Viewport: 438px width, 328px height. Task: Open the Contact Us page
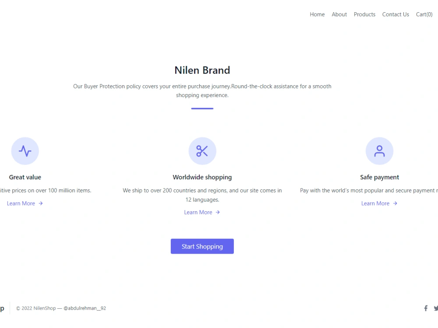(396, 14)
